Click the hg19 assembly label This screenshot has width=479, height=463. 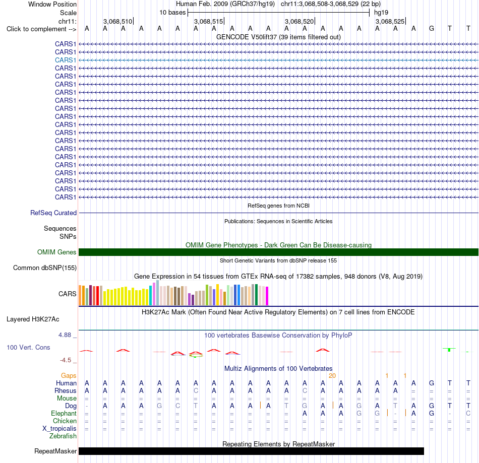click(x=381, y=13)
